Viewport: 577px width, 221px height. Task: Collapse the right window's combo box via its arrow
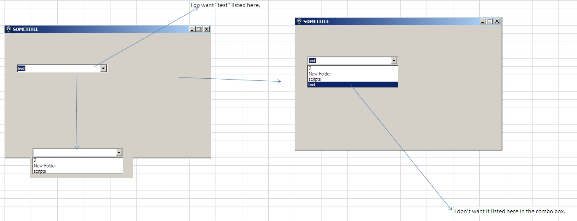(x=394, y=61)
